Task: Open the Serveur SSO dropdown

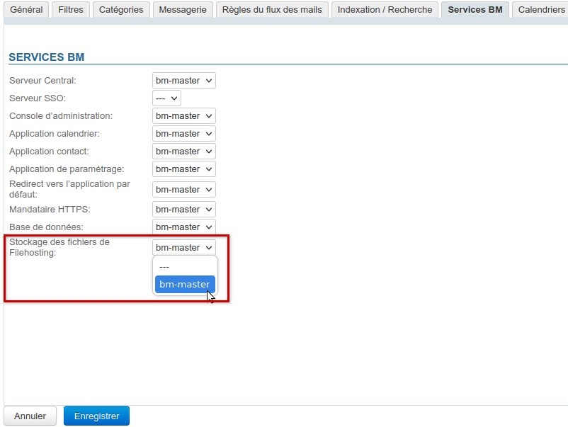Action: pyautogui.click(x=166, y=98)
